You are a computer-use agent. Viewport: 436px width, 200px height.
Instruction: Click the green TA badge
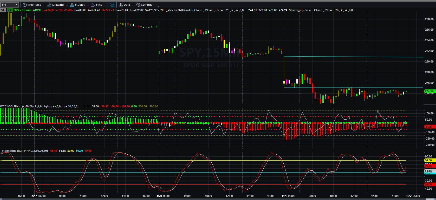point(10,10)
